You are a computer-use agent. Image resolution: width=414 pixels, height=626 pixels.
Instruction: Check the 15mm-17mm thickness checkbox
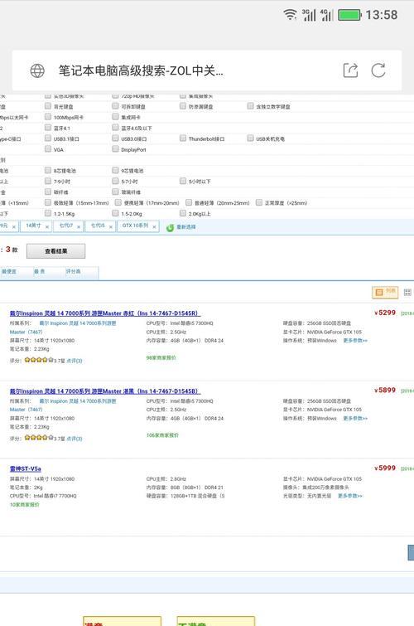[48, 202]
